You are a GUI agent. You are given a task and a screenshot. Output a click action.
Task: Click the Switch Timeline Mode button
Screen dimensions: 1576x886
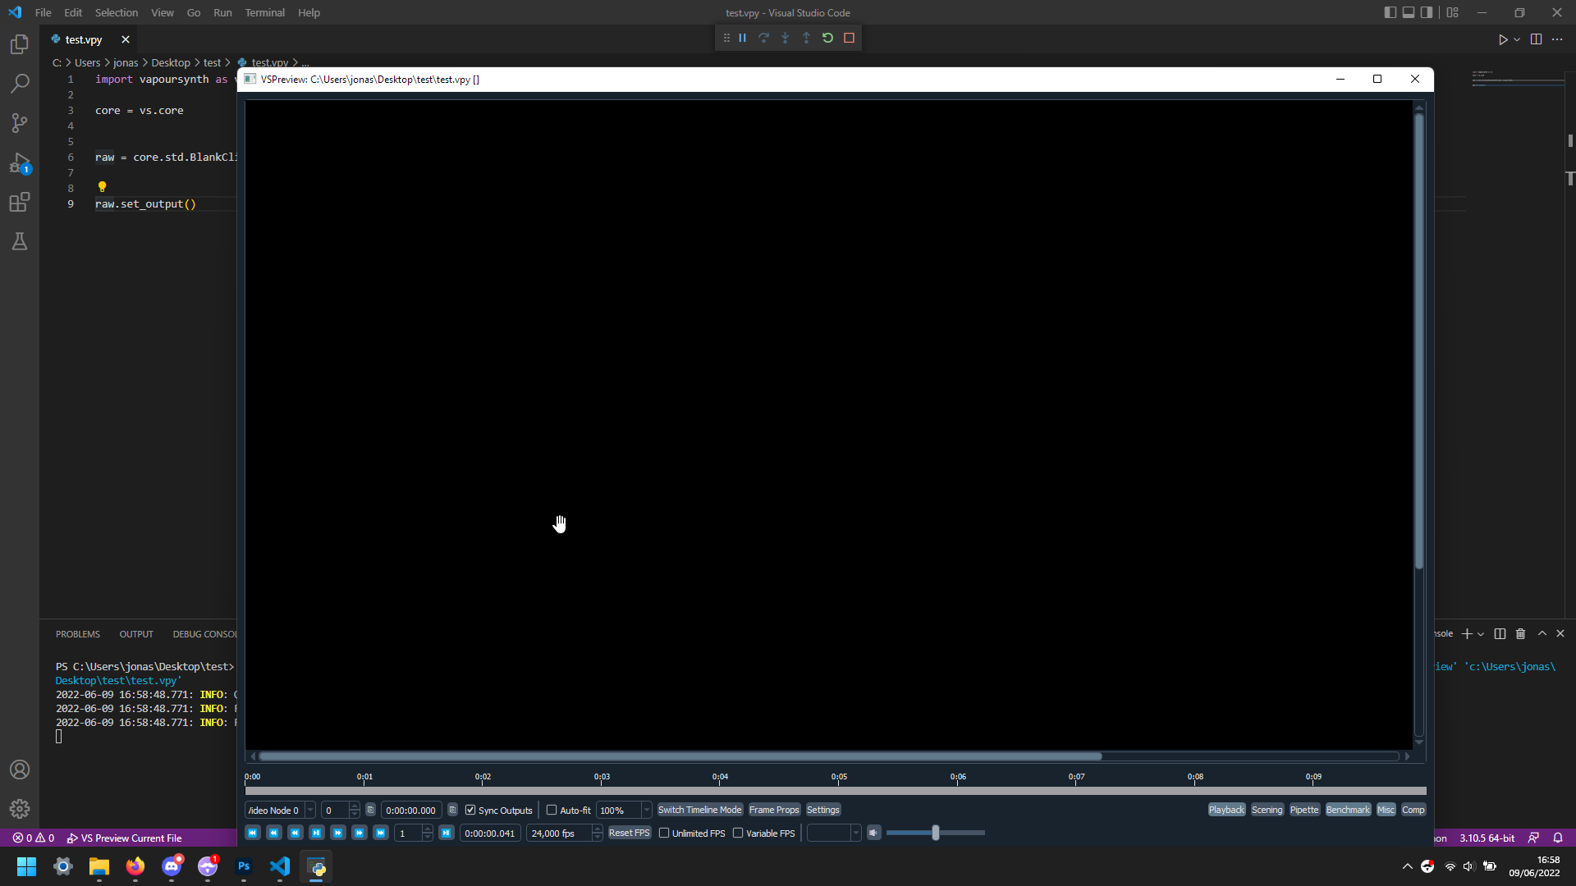(699, 810)
